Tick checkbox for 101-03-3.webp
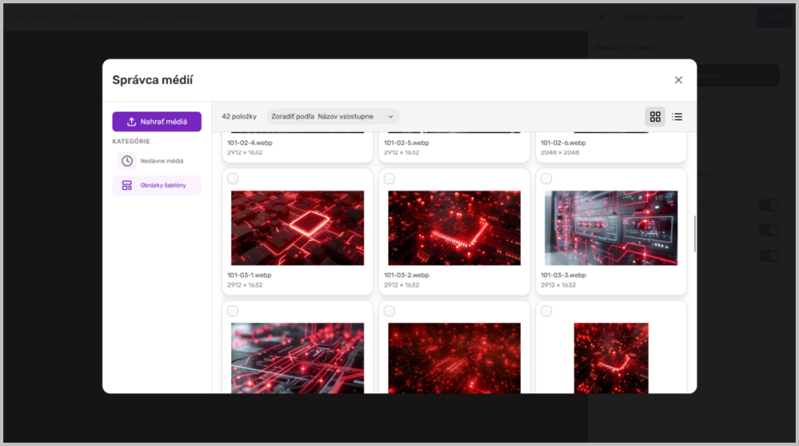The width and height of the screenshot is (799, 446). pyautogui.click(x=547, y=179)
